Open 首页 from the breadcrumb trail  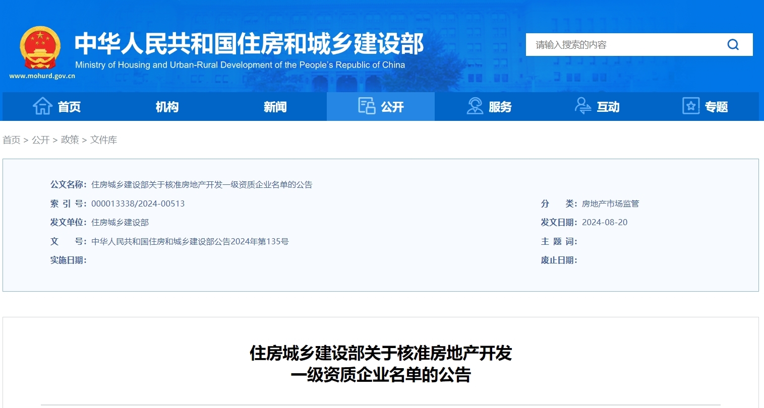pyautogui.click(x=11, y=140)
